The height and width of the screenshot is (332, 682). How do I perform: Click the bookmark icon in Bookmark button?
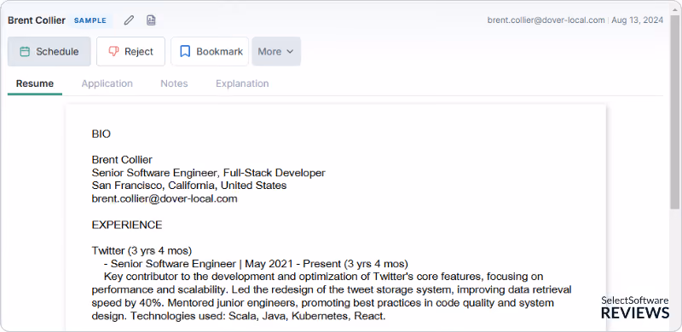tap(185, 52)
